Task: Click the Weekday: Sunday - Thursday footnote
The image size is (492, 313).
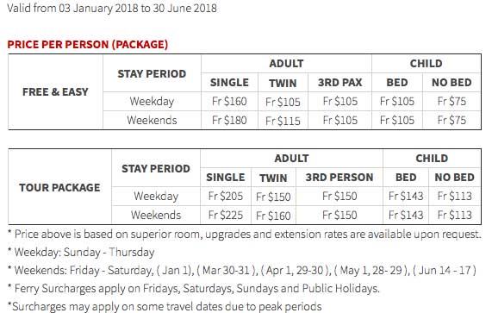Action: pyautogui.click(x=81, y=252)
